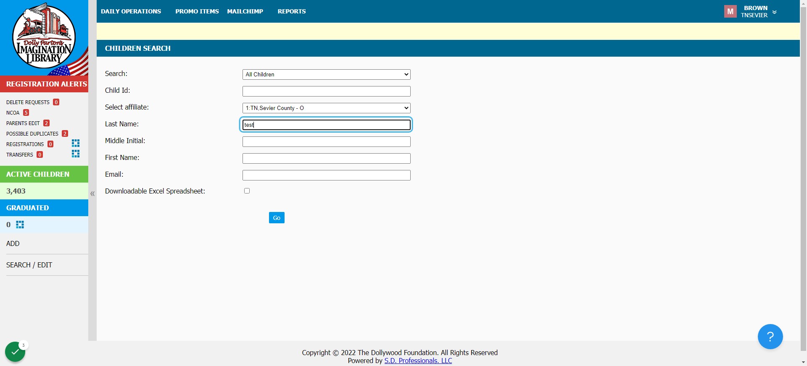Click the Middle Initial input field
This screenshot has height=366, width=807.
[x=327, y=141]
